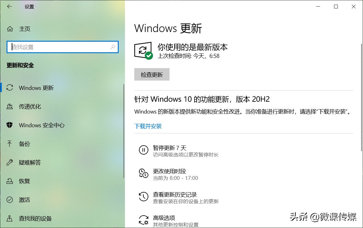Click the shield icon for Windows 安全中心

point(10,125)
